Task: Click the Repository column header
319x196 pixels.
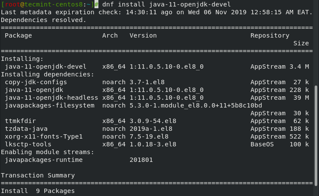Action: click(270, 35)
